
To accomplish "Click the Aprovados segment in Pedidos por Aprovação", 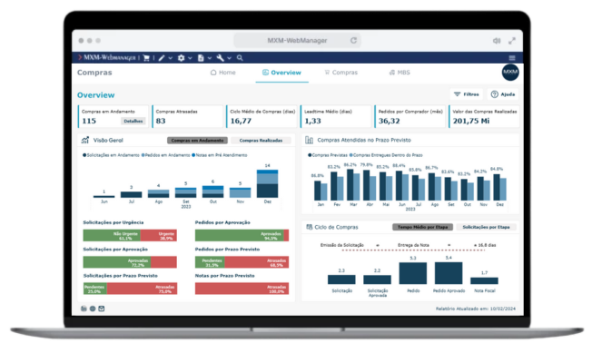I will [240, 235].
